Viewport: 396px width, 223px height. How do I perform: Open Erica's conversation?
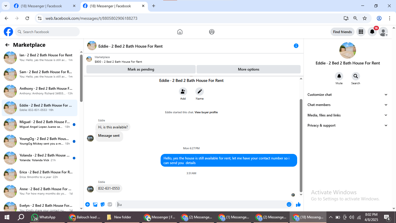click(x=40, y=175)
